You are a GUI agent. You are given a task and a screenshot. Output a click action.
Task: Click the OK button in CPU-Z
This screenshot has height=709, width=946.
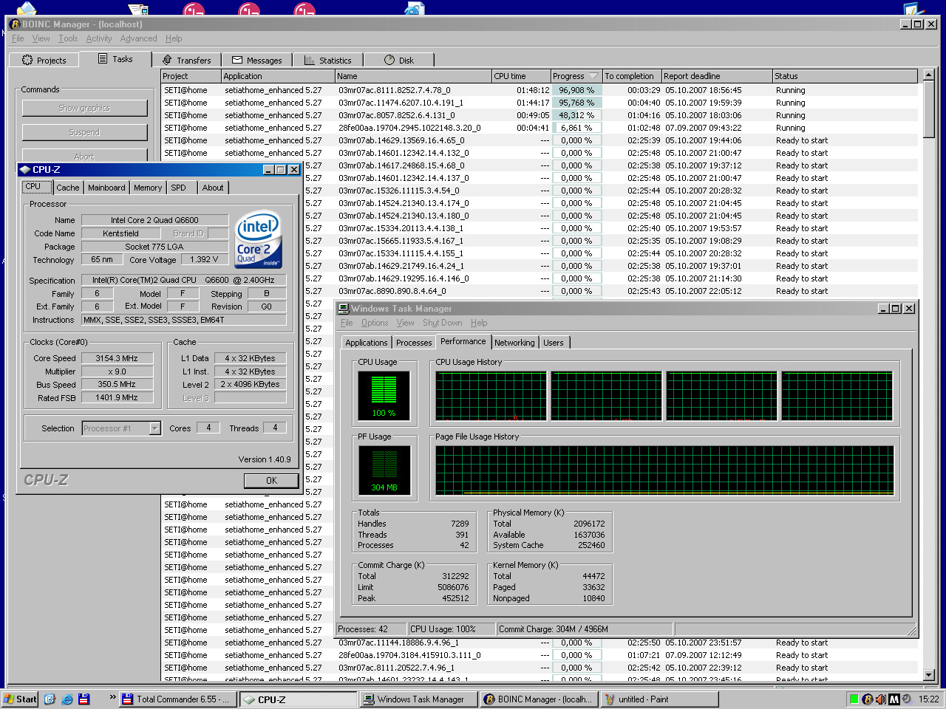[x=271, y=481]
